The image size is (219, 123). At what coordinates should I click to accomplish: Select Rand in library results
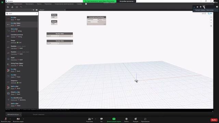[22, 58]
